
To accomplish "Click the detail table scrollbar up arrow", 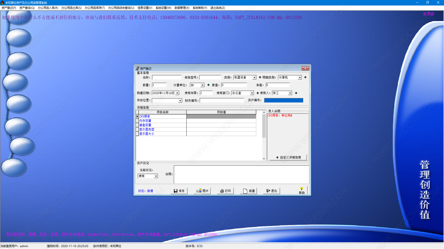I will (x=264, y=112).
